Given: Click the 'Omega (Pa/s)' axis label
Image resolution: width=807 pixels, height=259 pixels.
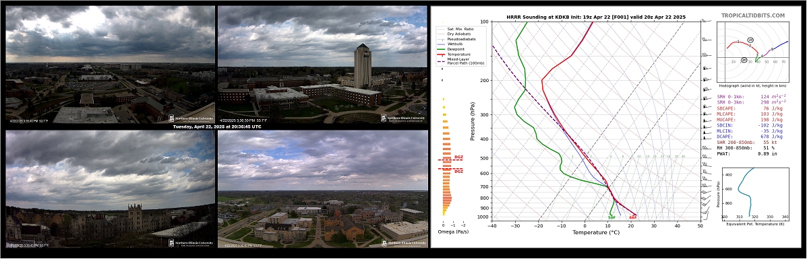Looking at the screenshot, I should (454, 232).
